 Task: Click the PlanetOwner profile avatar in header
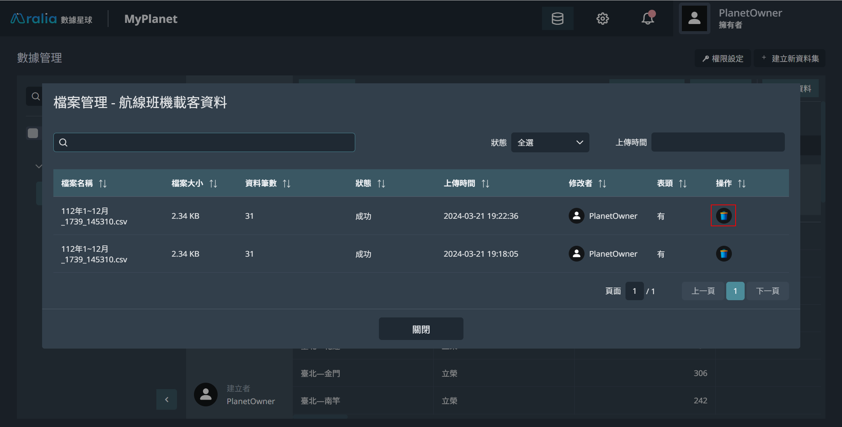click(x=694, y=18)
